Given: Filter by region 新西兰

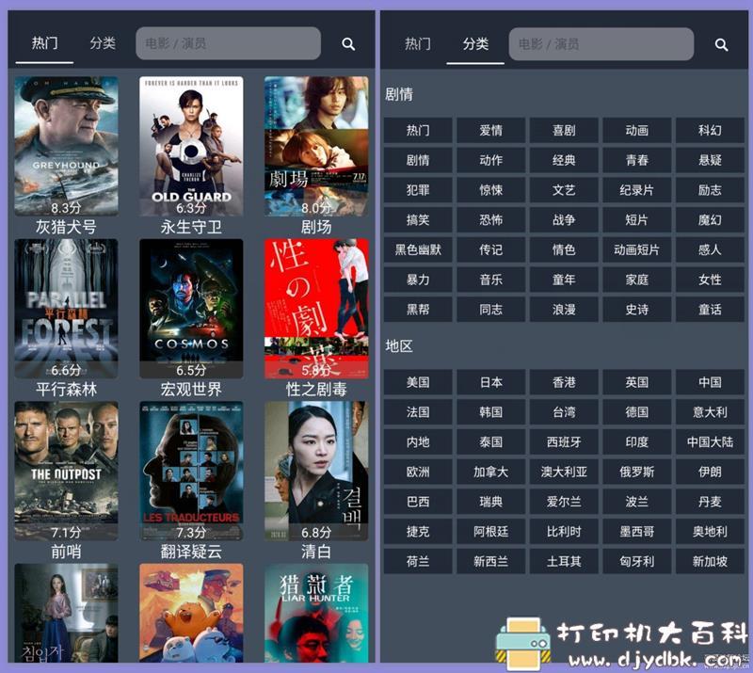Looking at the screenshot, I should pos(490,562).
